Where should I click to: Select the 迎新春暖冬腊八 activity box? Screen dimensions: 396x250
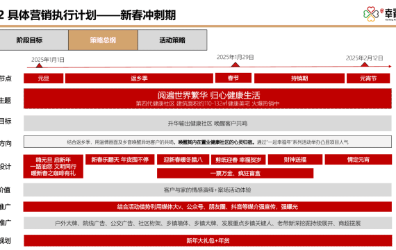pyautogui.click(x=183, y=160)
